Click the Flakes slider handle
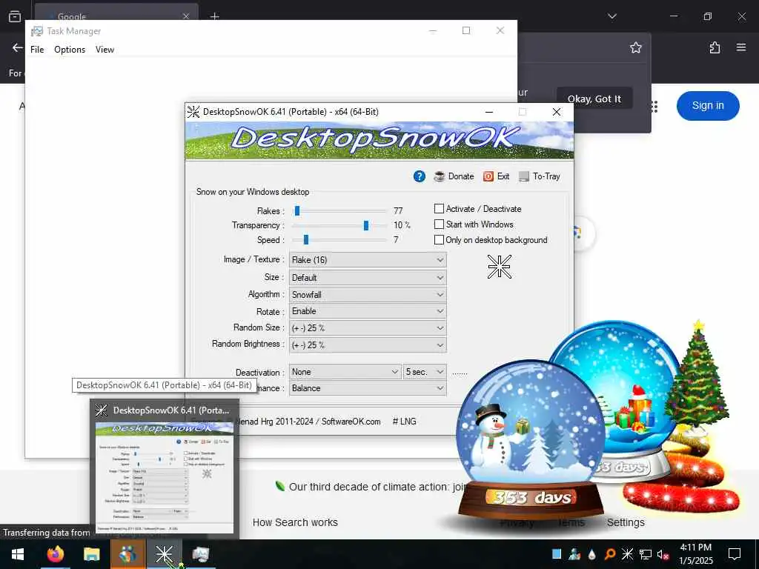 [x=297, y=210]
